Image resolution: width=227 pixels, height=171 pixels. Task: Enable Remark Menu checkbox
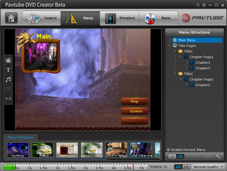click(169, 150)
